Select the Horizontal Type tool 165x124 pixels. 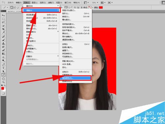tap(3, 68)
